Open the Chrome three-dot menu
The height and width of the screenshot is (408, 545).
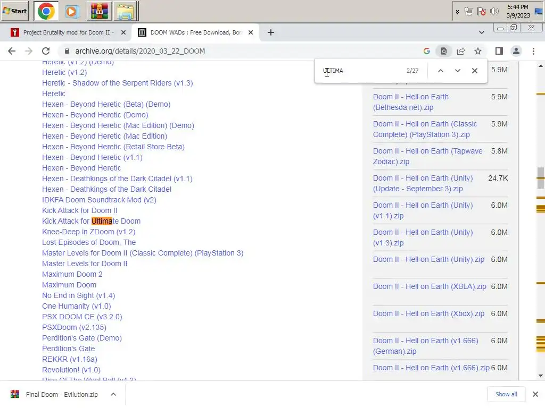pos(533,51)
